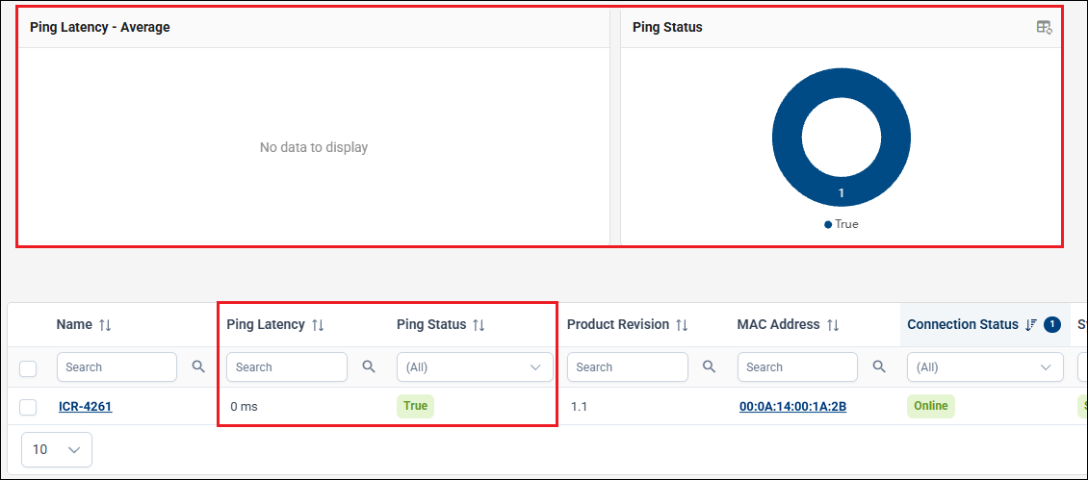The width and height of the screenshot is (1088, 480).
Task: Open the Connection Status (All) filter dropdown
Action: click(985, 366)
